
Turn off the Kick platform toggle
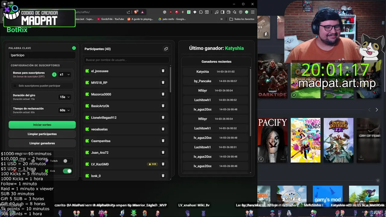(67, 171)
